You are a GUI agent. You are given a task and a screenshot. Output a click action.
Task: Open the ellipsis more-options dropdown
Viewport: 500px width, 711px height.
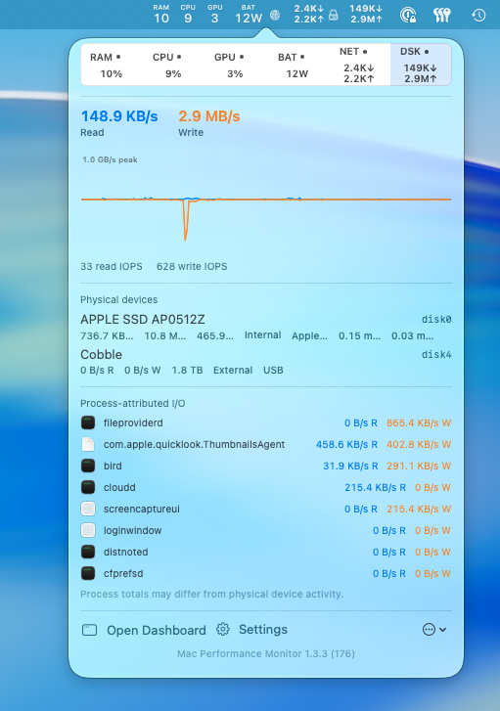[x=434, y=630]
